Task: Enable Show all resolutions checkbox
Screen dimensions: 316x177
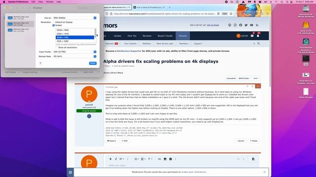Action: click(57, 48)
